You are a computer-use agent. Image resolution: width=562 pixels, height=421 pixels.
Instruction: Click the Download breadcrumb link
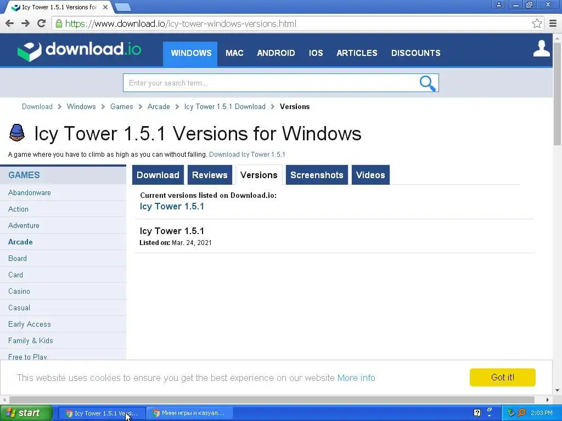[x=37, y=107]
